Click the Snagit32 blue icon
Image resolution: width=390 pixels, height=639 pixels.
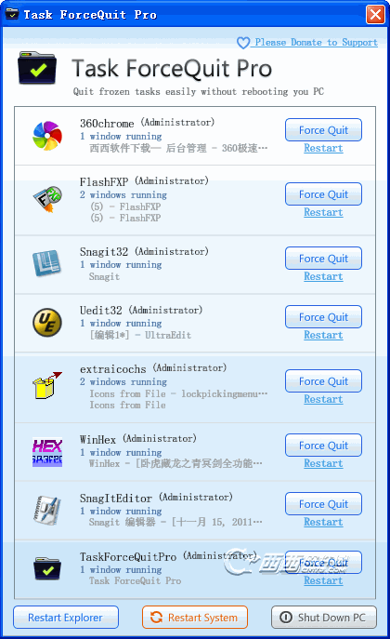tap(46, 263)
